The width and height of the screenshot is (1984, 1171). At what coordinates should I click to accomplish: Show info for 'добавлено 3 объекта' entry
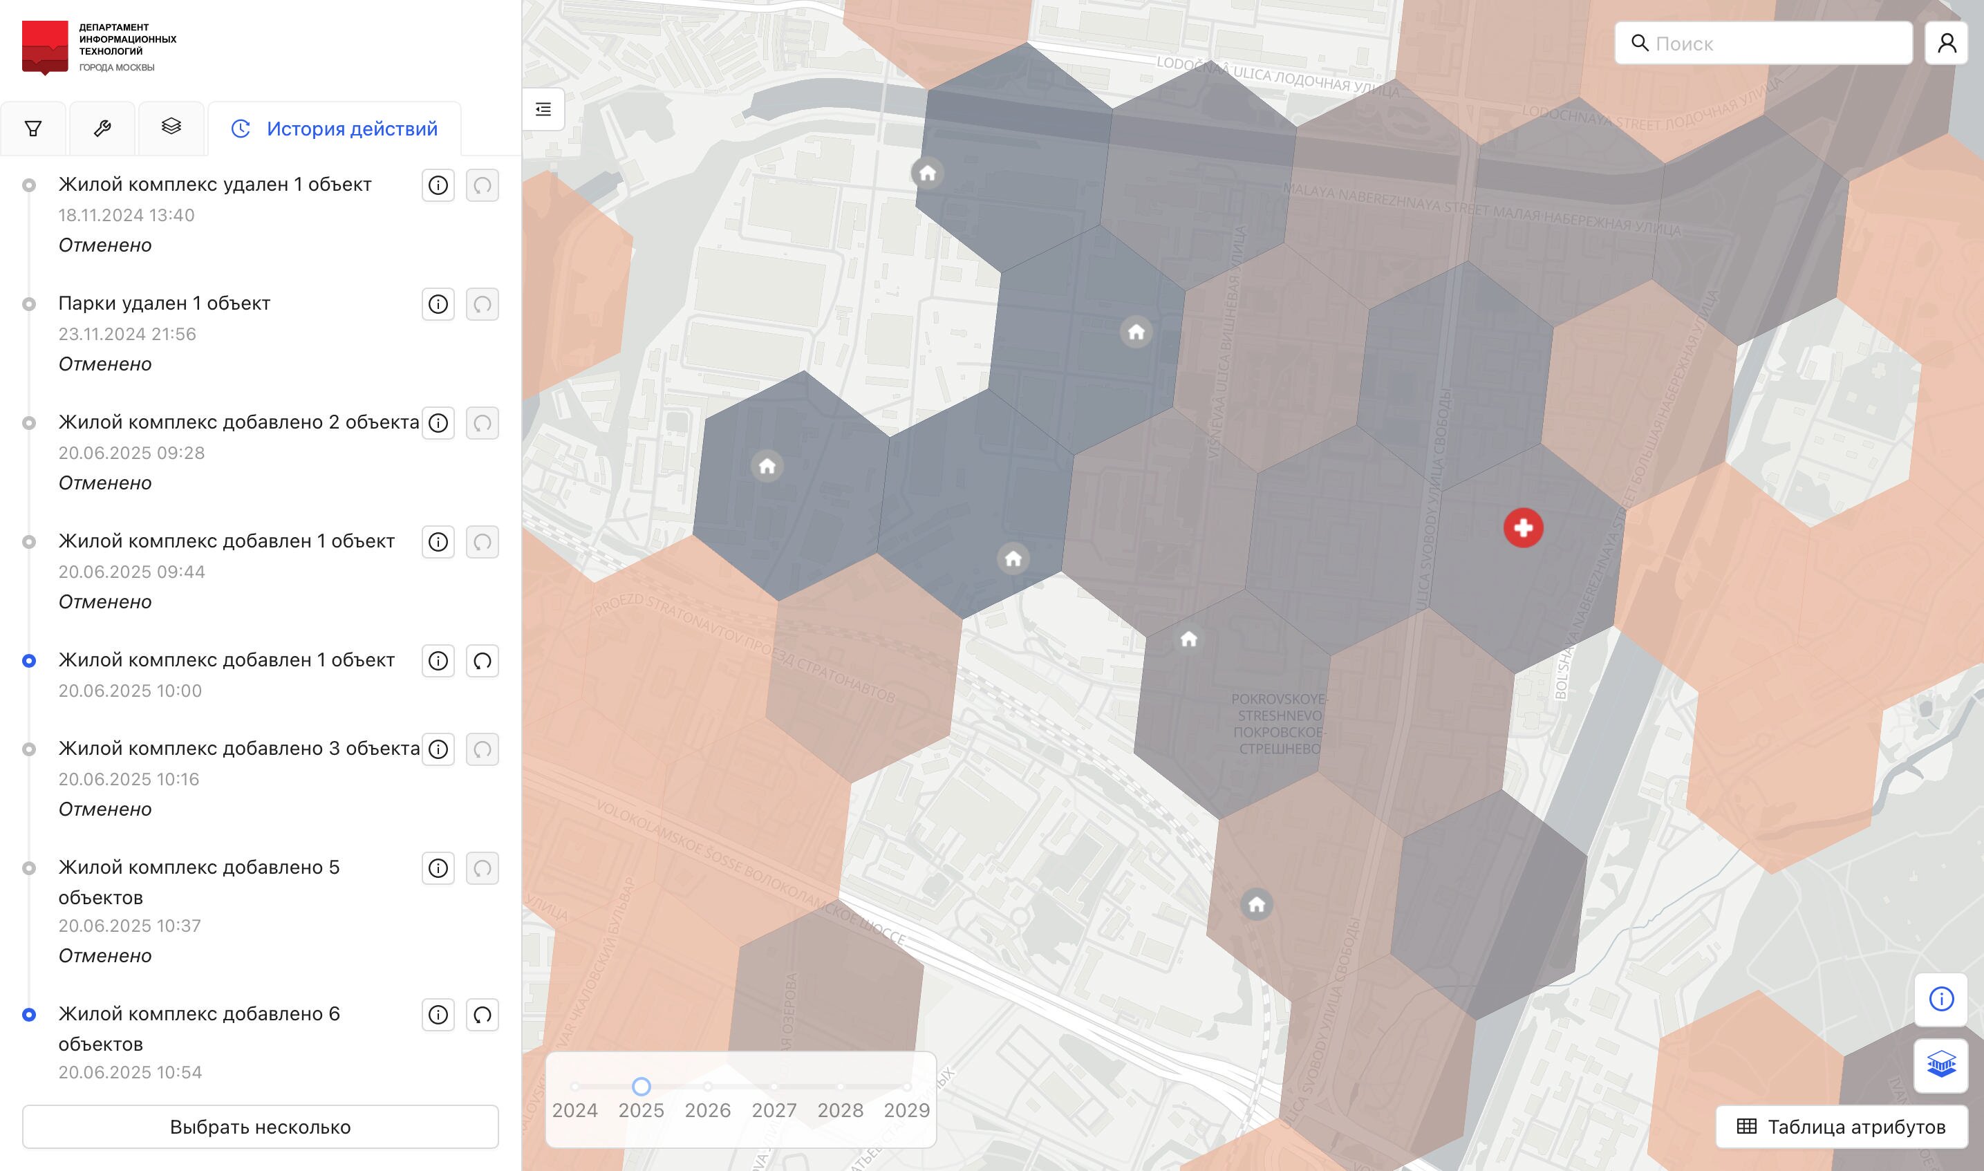(x=438, y=749)
